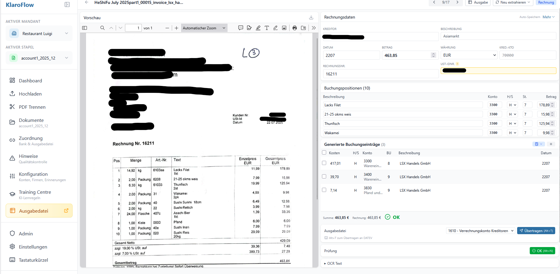Expand the Mehr options
This screenshot has height=274, width=560.
pos(549,17)
